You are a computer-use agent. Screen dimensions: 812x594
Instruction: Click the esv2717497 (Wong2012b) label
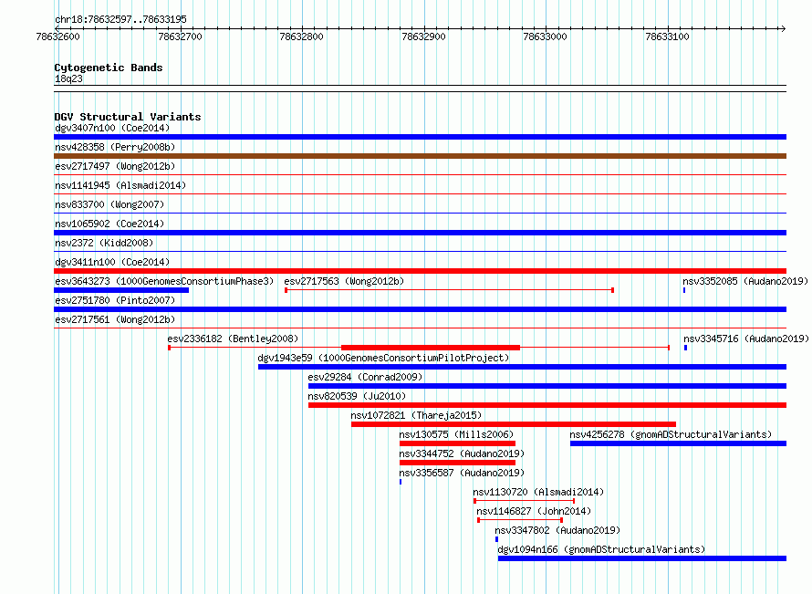pos(115,166)
